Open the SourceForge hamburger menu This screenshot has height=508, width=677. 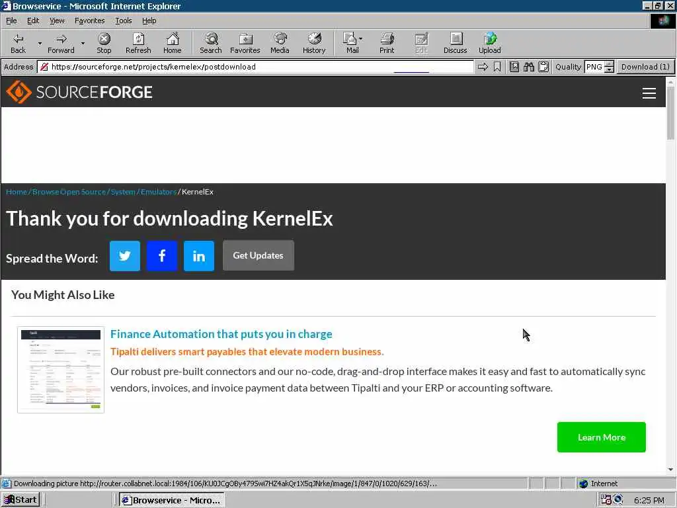649,93
